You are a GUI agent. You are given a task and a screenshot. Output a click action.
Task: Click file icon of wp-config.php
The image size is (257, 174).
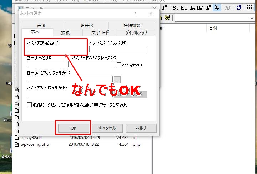16,144
